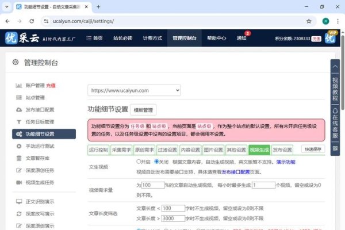345x230 pixels.
Task: Click the 深度原创演示 edit icon
Action: (x=19, y=225)
